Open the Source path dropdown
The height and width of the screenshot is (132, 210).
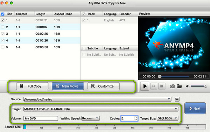[169, 99]
